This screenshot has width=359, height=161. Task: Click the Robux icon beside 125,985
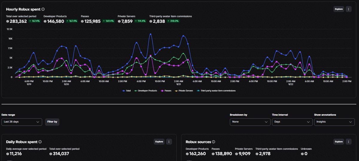click(82, 21)
